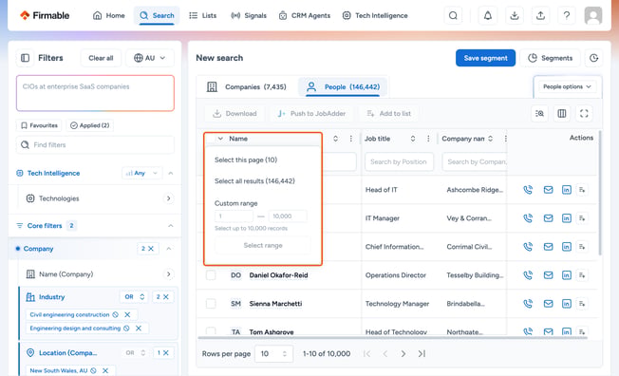
Task: Tick the checkbox for Sienna Marchetti
Action: (211, 304)
